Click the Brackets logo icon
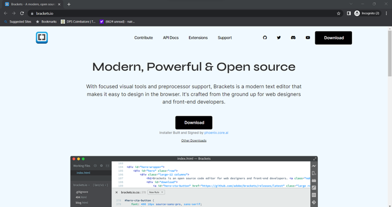Viewport: 392px width, 207px height. tap(42, 38)
